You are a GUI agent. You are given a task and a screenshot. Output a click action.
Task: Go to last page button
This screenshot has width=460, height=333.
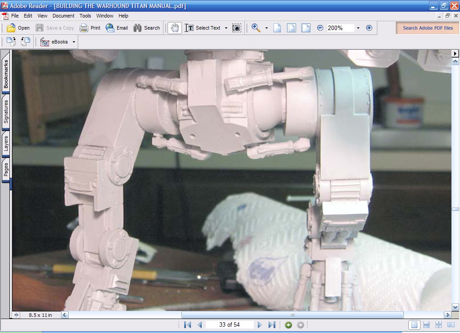(272, 325)
